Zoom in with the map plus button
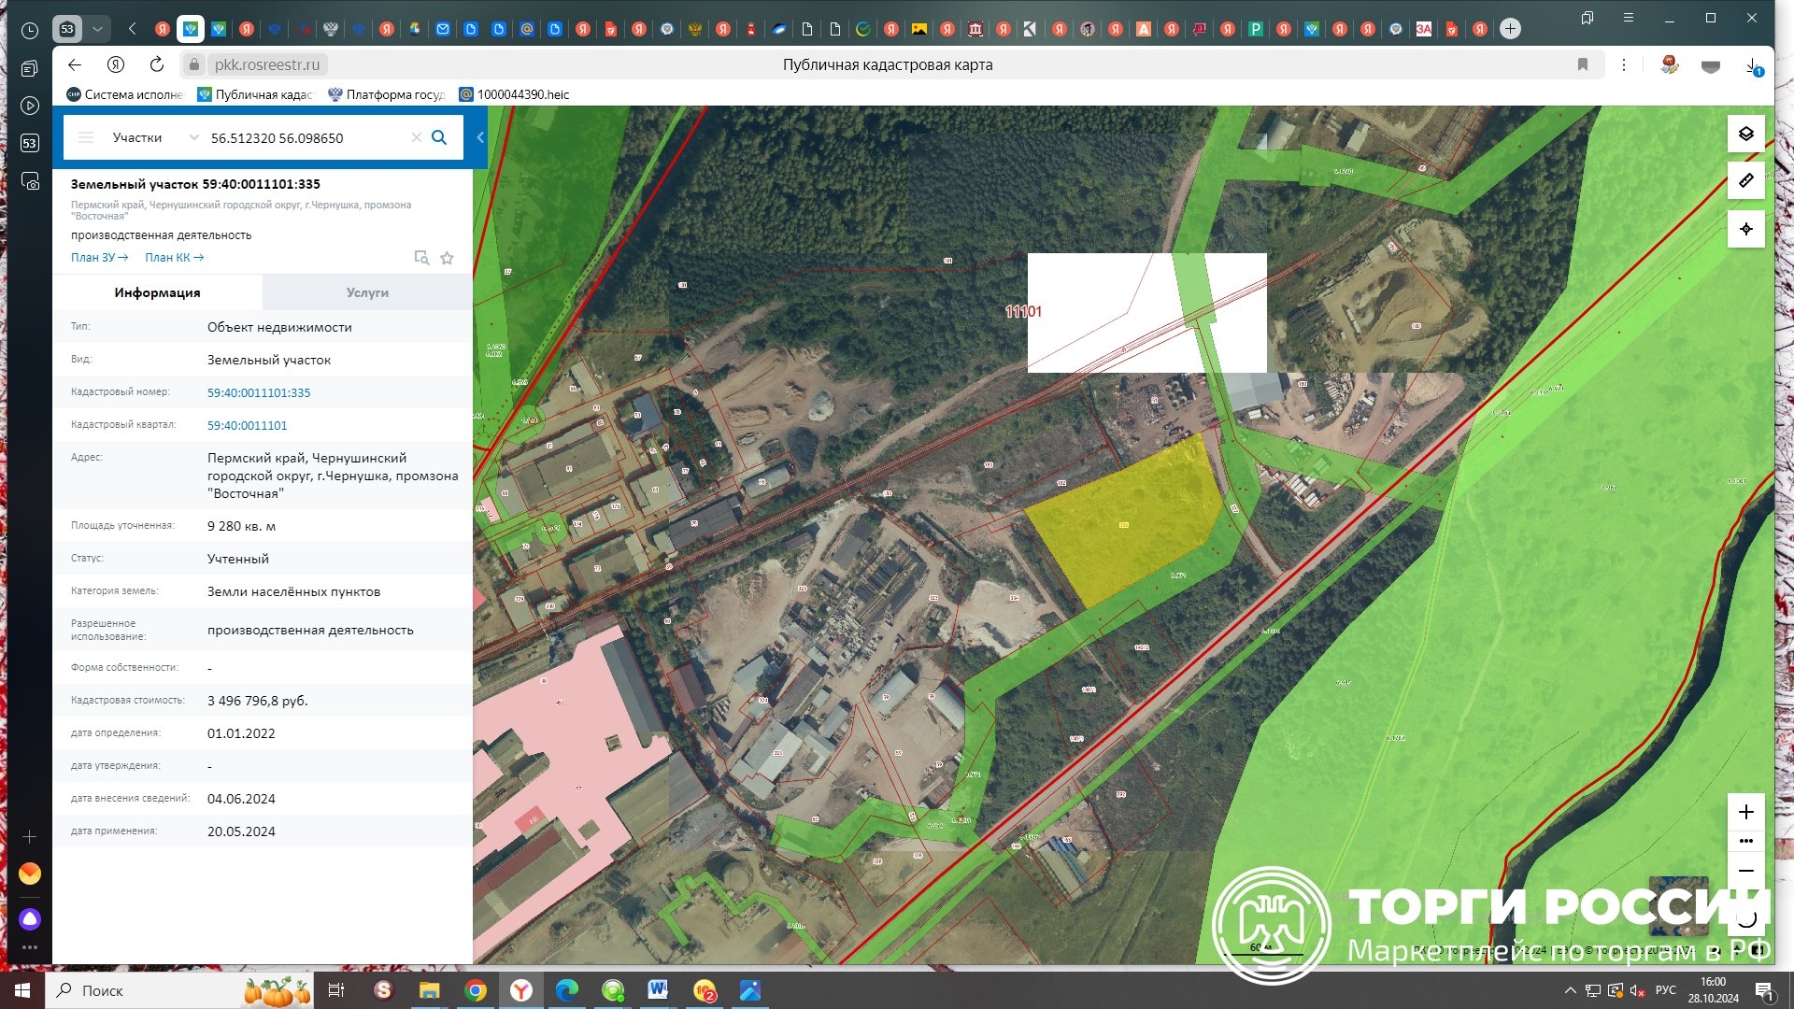The image size is (1794, 1009). coord(1745,812)
